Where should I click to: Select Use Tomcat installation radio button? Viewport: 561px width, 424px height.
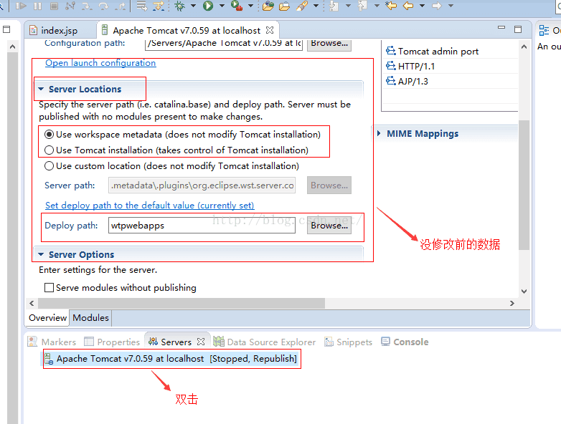tap(49, 150)
